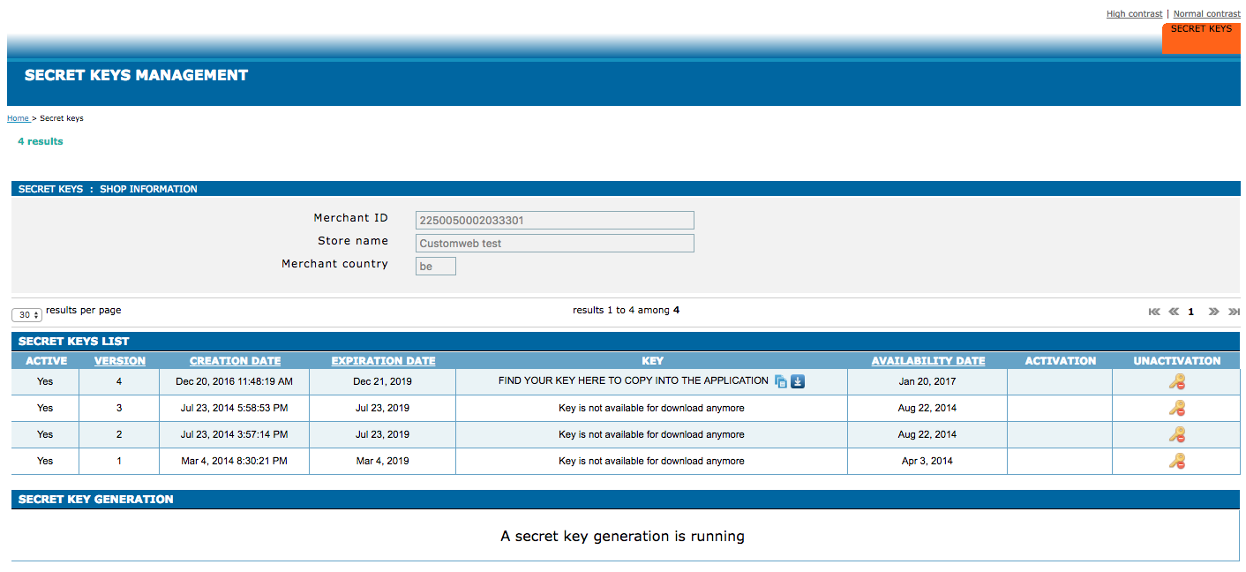
Task: Switch to High contrast mode
Action: [x=1134, y=14]
